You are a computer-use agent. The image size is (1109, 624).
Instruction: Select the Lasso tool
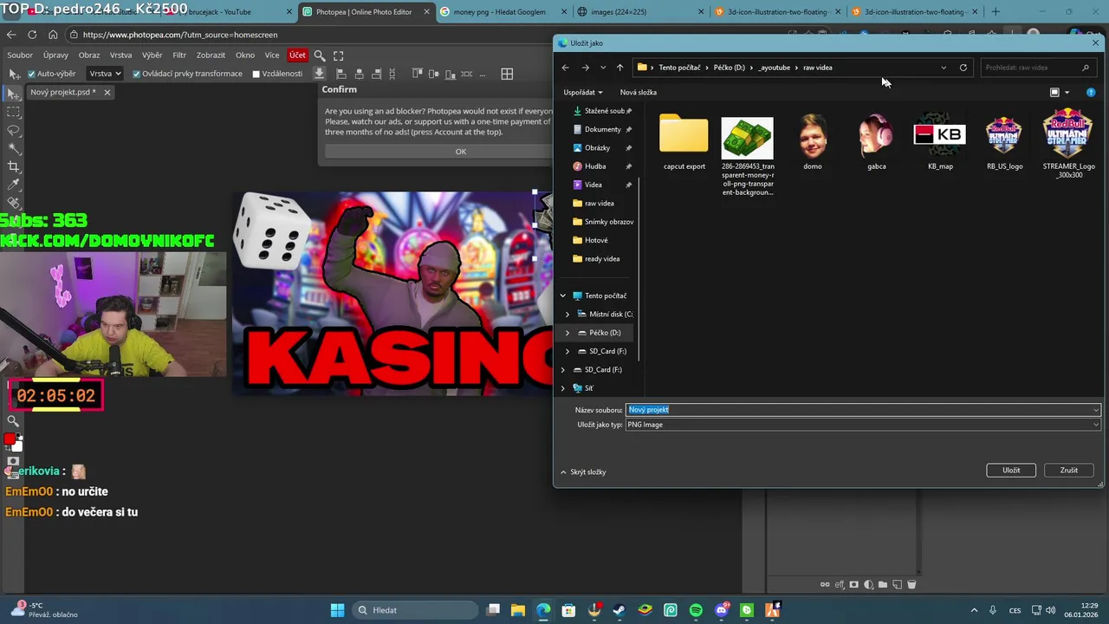click(x=13, y=130)
